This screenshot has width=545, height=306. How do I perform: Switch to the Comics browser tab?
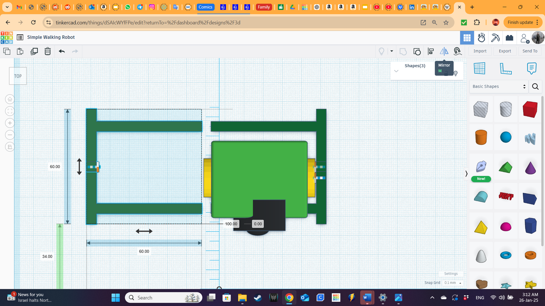pyautogui.click(x=206, y=7)
